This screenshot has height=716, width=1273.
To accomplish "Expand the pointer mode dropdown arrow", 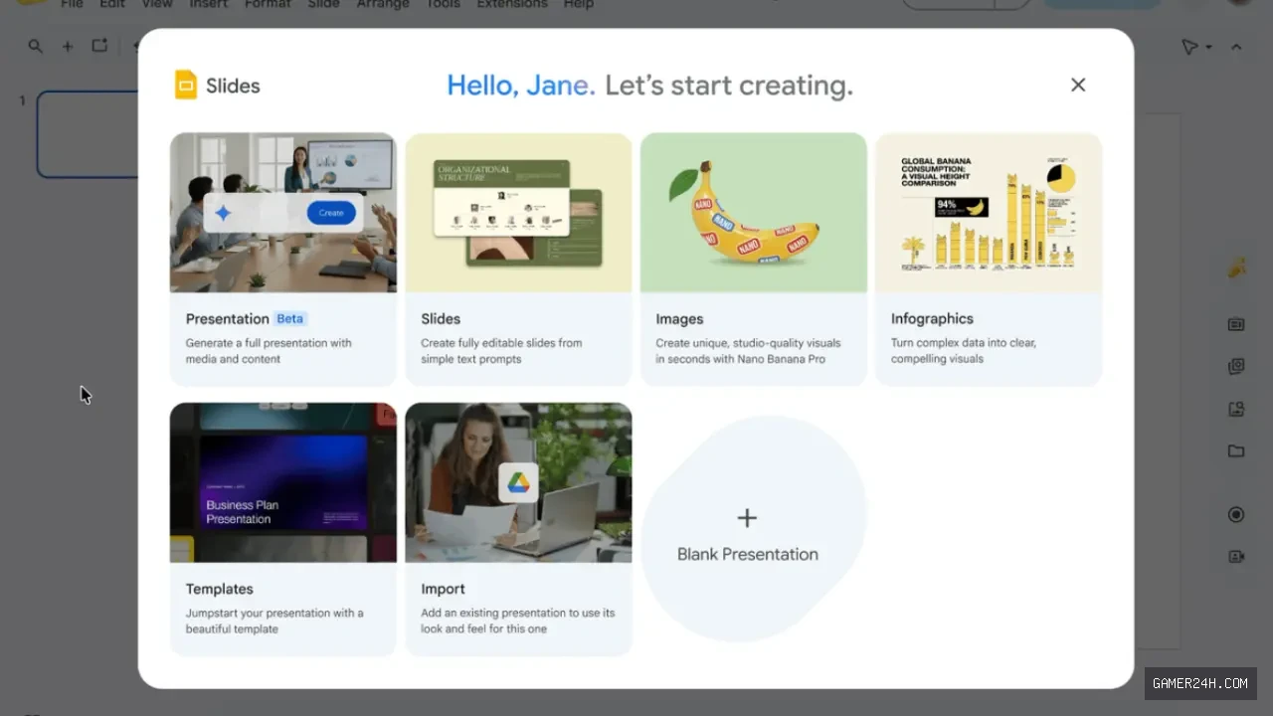I will pyautogui.click(x=1208, y=47).
